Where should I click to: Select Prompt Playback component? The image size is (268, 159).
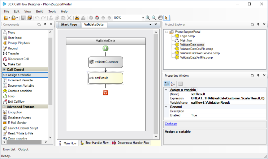[17, 43]
